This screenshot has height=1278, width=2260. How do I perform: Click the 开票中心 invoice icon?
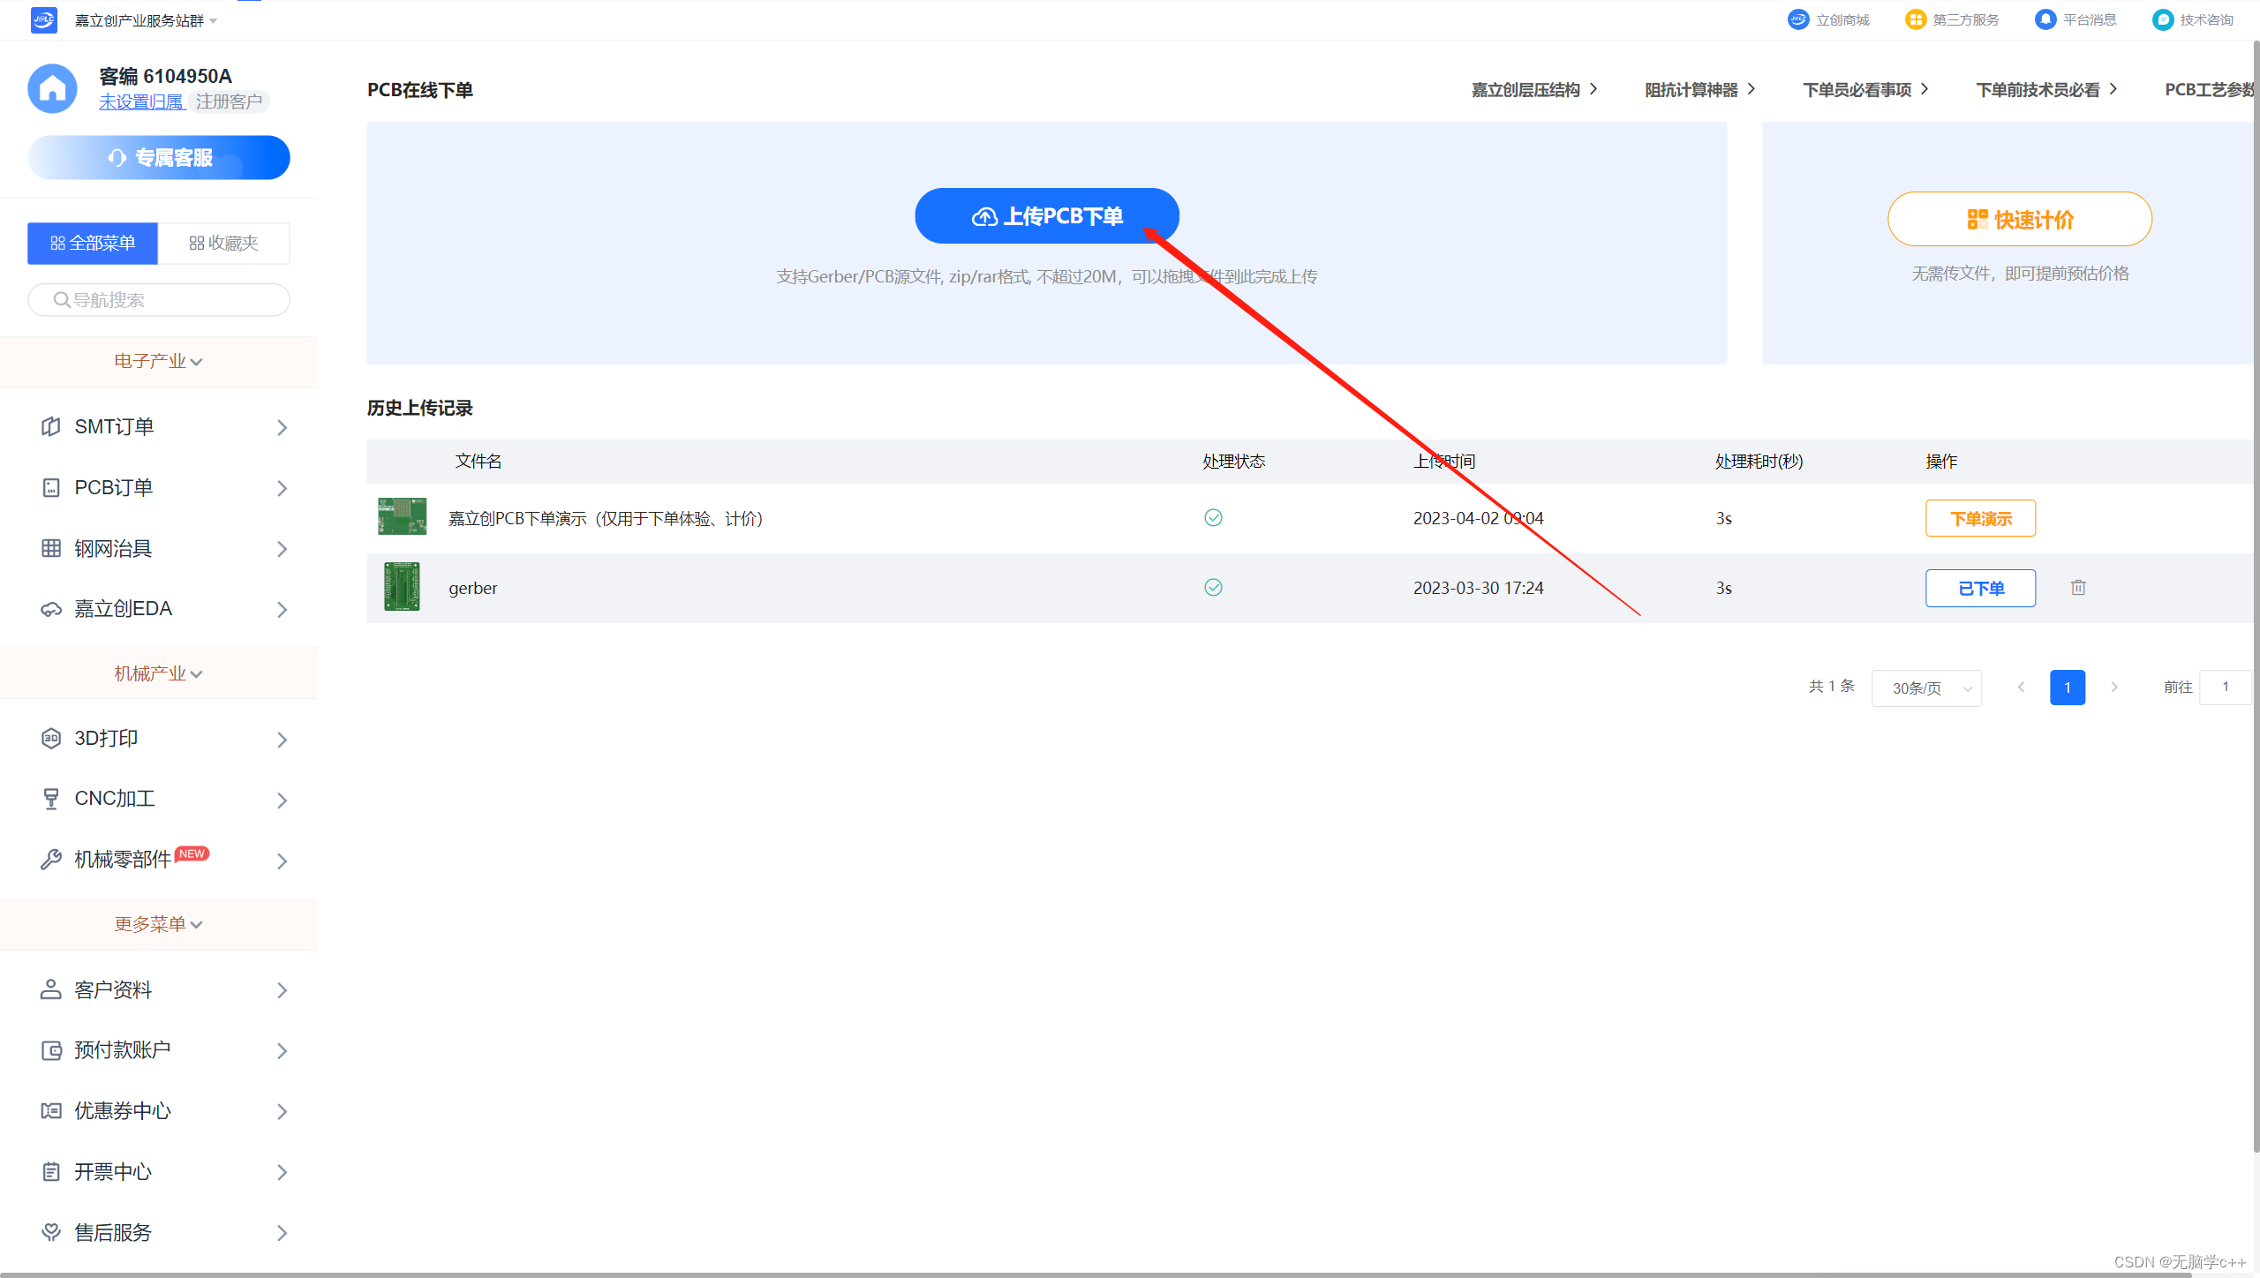pos(51,1171)
